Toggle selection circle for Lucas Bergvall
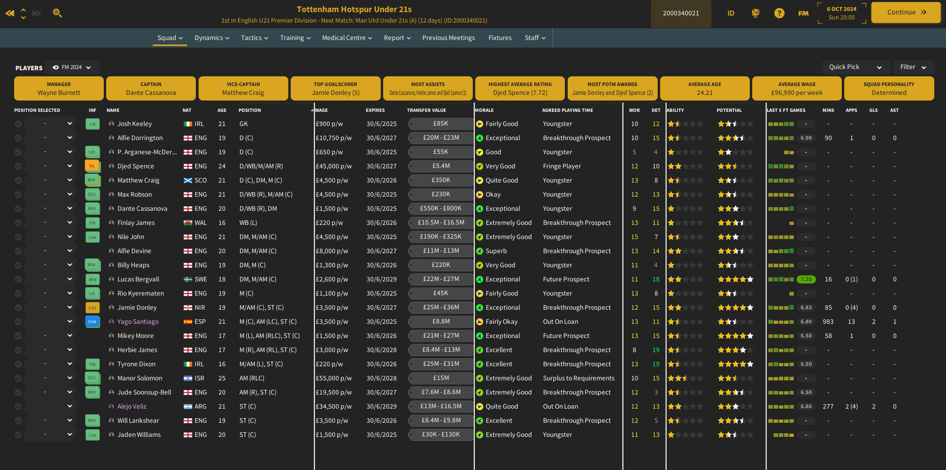The height and width of the screenshot is (470, 946). [18, 279]
